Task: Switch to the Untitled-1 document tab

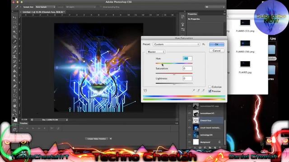Action: 43,12
